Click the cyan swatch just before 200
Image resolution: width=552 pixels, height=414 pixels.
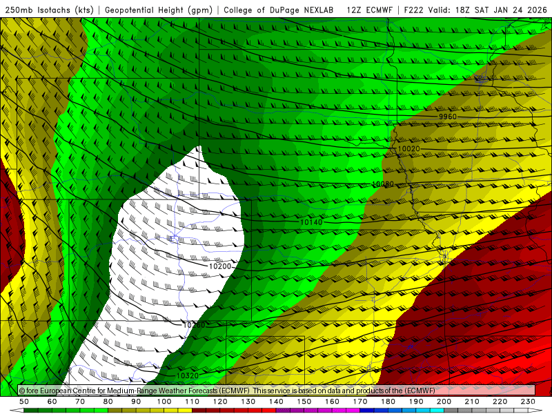click(437, 411)
